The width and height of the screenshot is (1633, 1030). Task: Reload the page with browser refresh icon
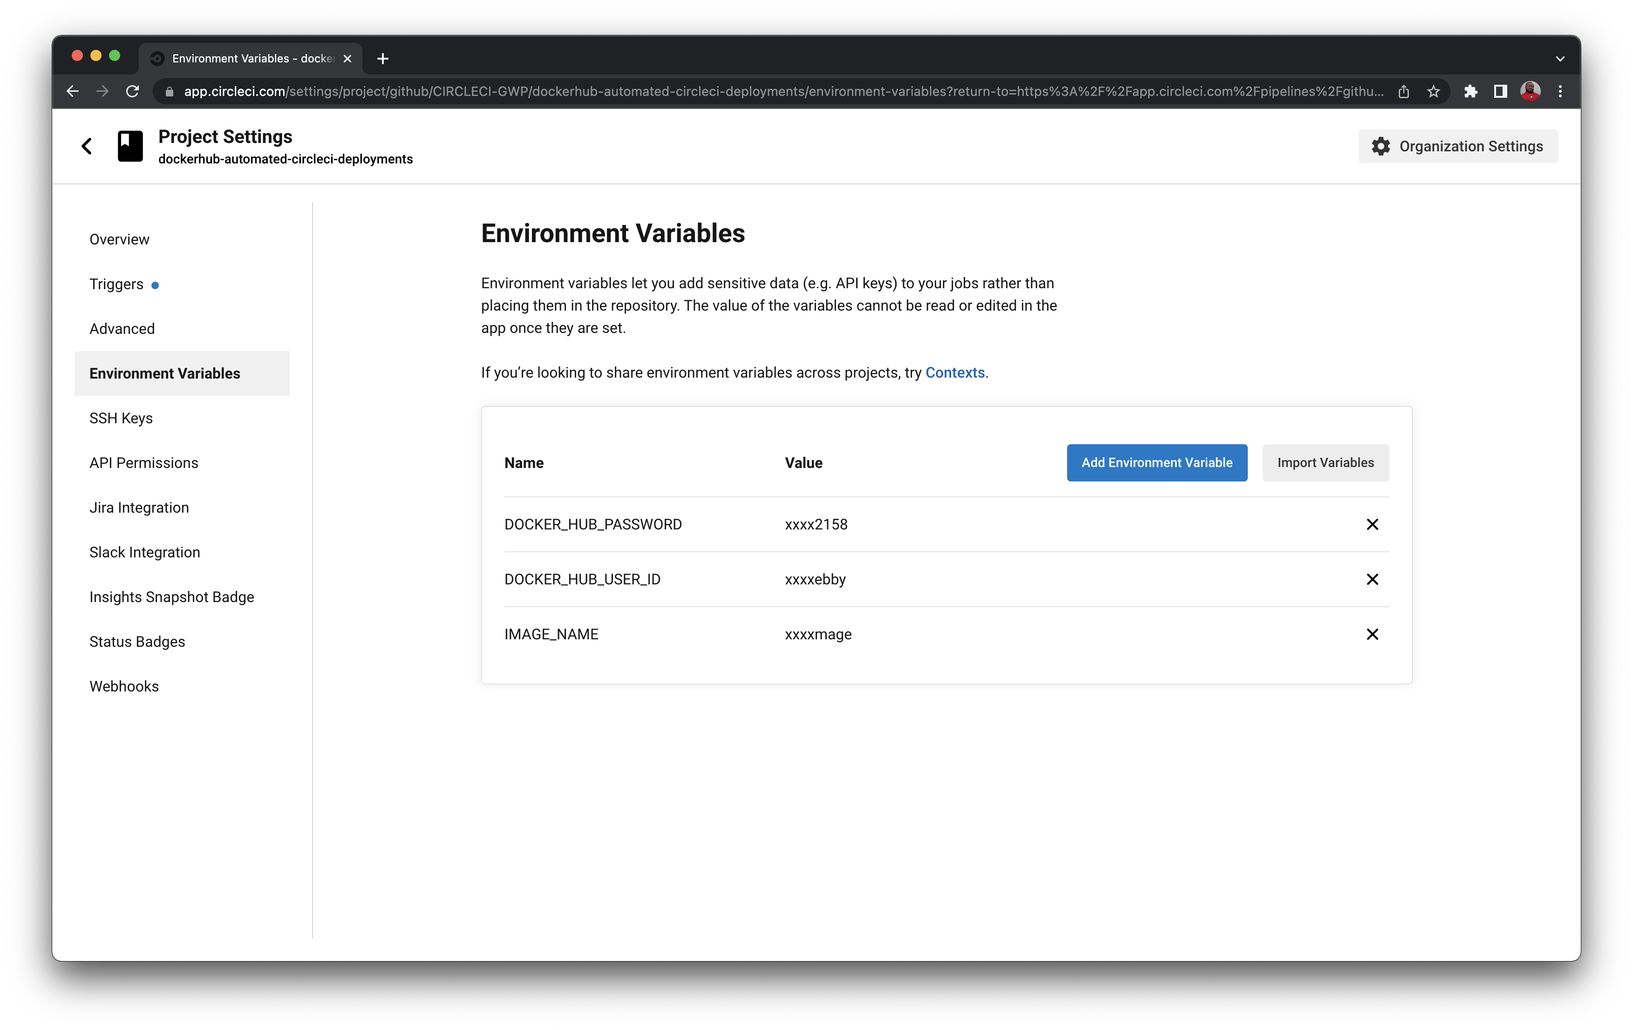pos(133,92)
